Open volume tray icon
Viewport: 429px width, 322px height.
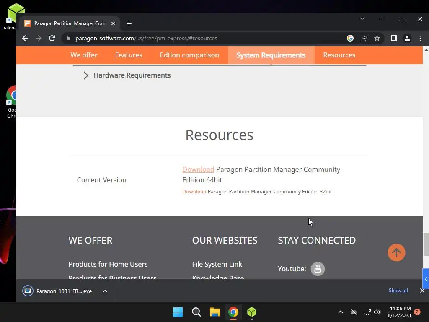[x=377, y=312]
